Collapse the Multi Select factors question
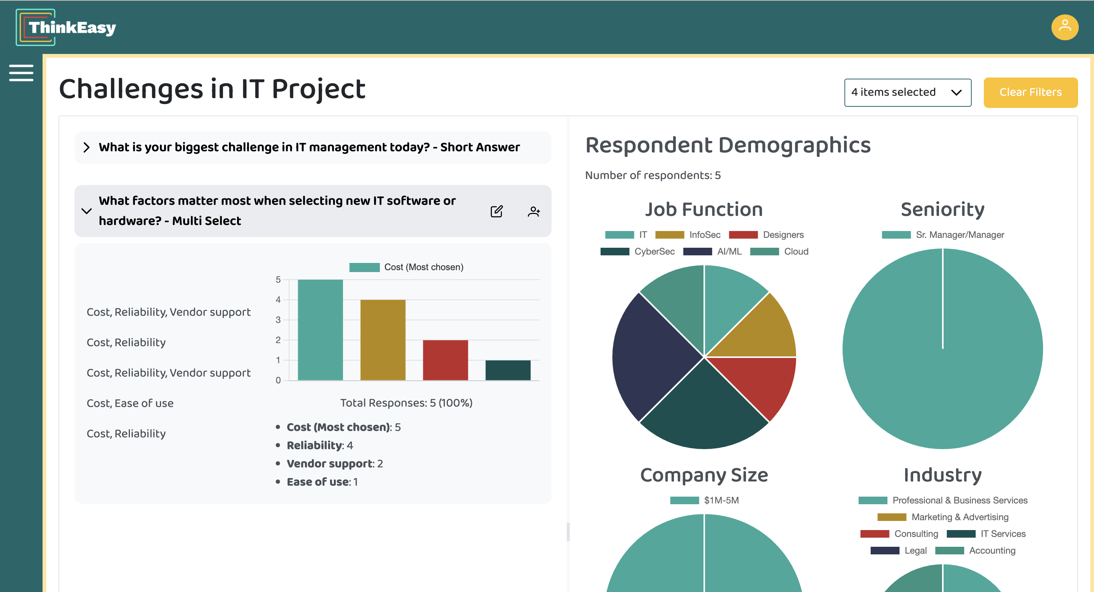 click(87, 211)
